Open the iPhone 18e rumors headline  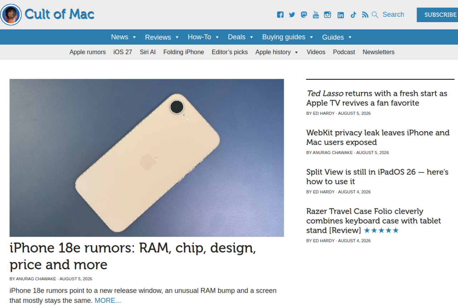click(133, 256)
